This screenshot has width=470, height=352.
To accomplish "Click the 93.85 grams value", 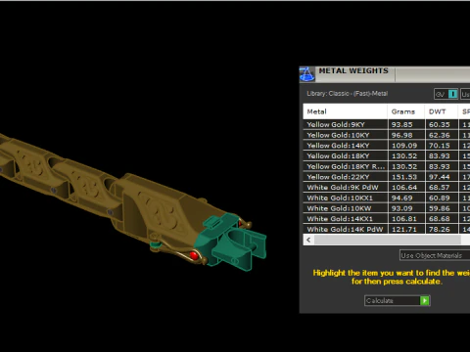I will click(402, 124).
